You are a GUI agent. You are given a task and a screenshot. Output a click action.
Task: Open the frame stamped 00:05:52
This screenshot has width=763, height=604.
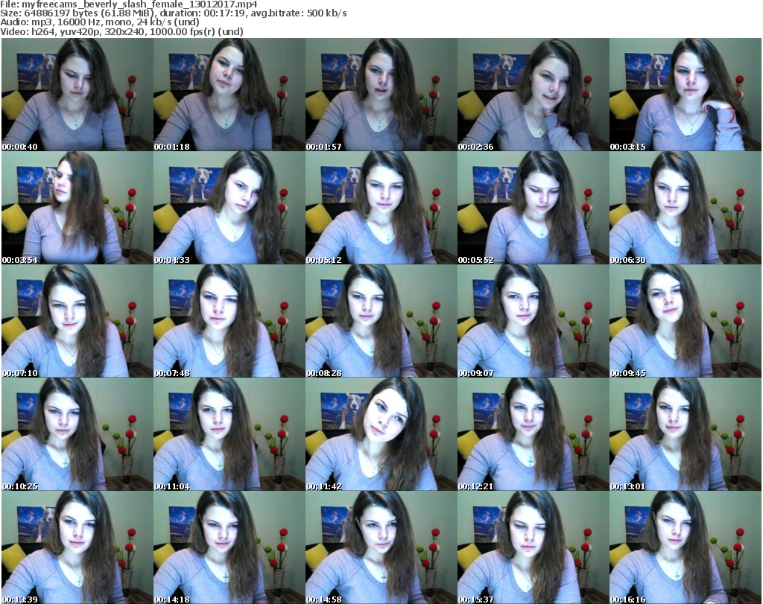533,208
